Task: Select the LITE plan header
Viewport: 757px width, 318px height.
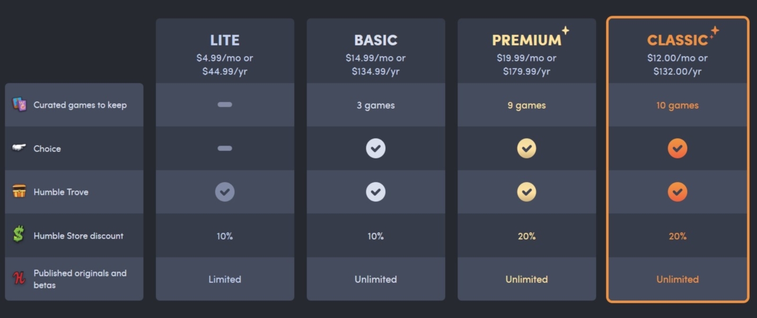Action: pos(225,51)
